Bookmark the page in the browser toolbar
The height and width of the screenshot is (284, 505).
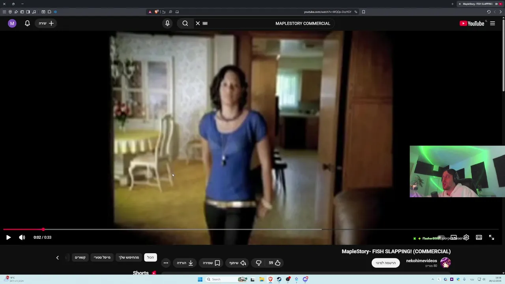click(x=363, y=12)
